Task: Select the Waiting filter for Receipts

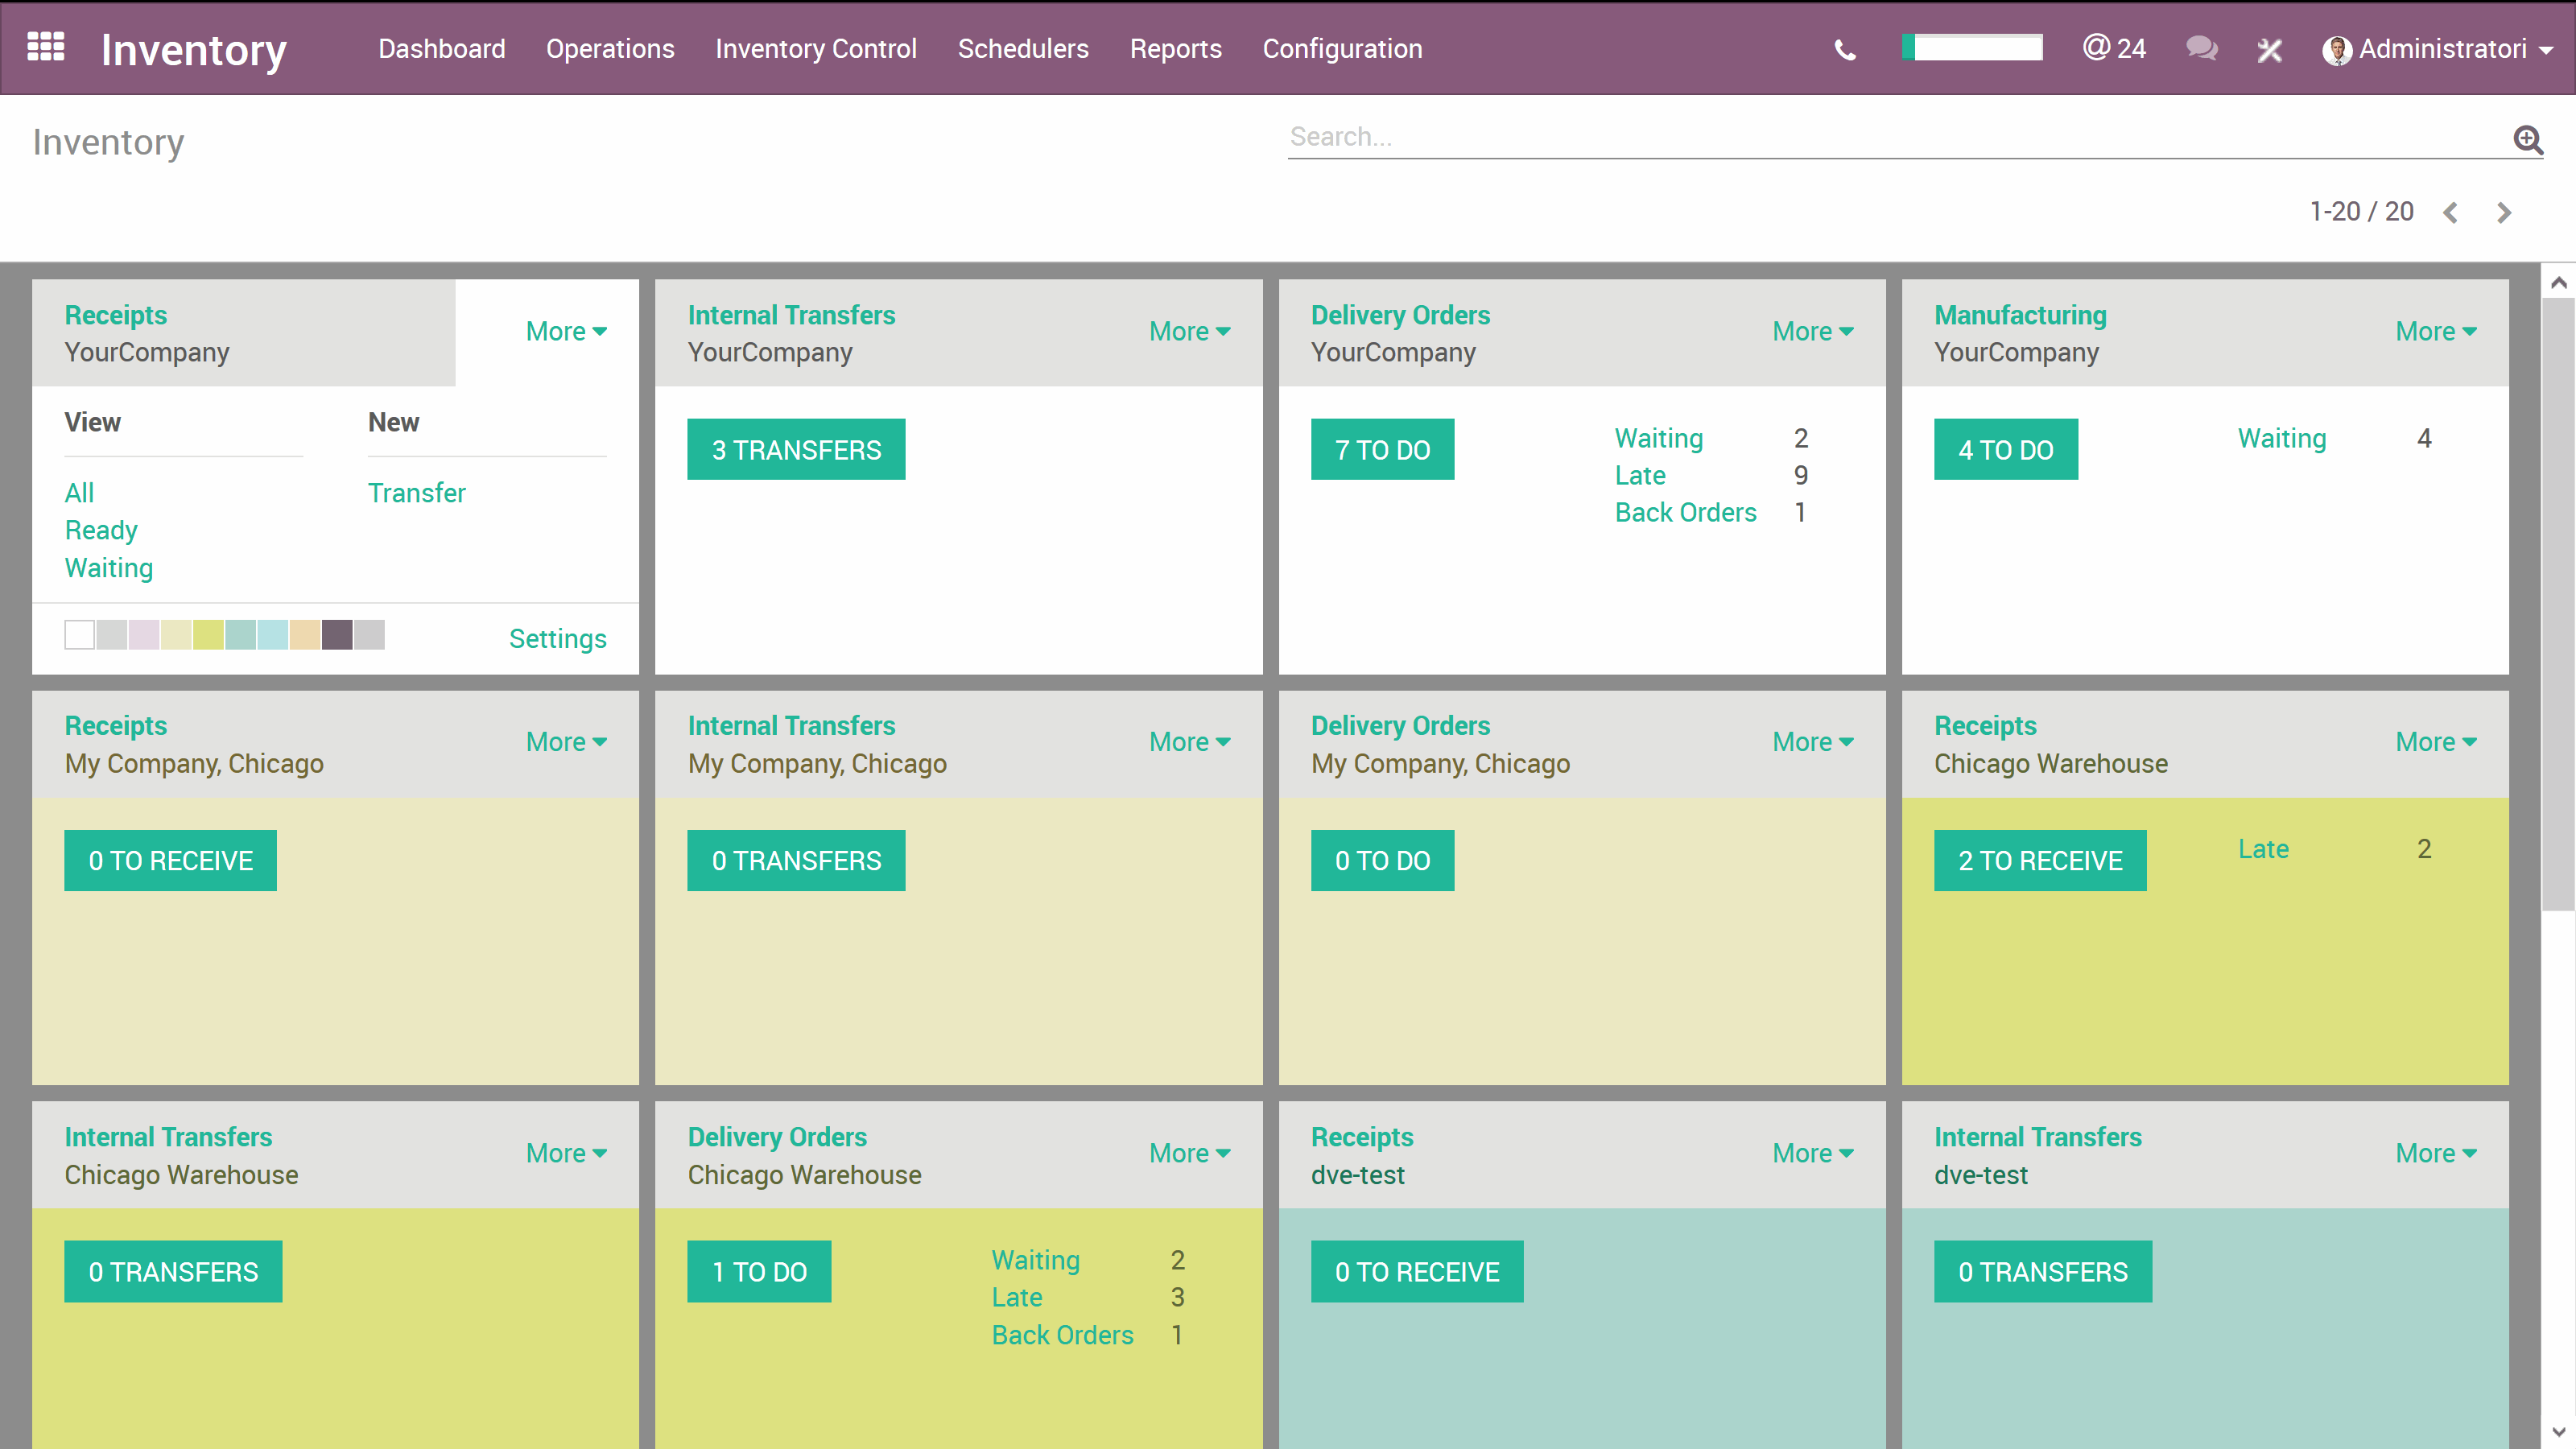Action: pyautogui.click(x=108, y=567)
